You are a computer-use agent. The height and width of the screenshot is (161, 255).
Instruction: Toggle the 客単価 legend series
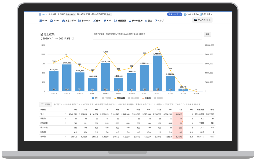pos(159,98)
